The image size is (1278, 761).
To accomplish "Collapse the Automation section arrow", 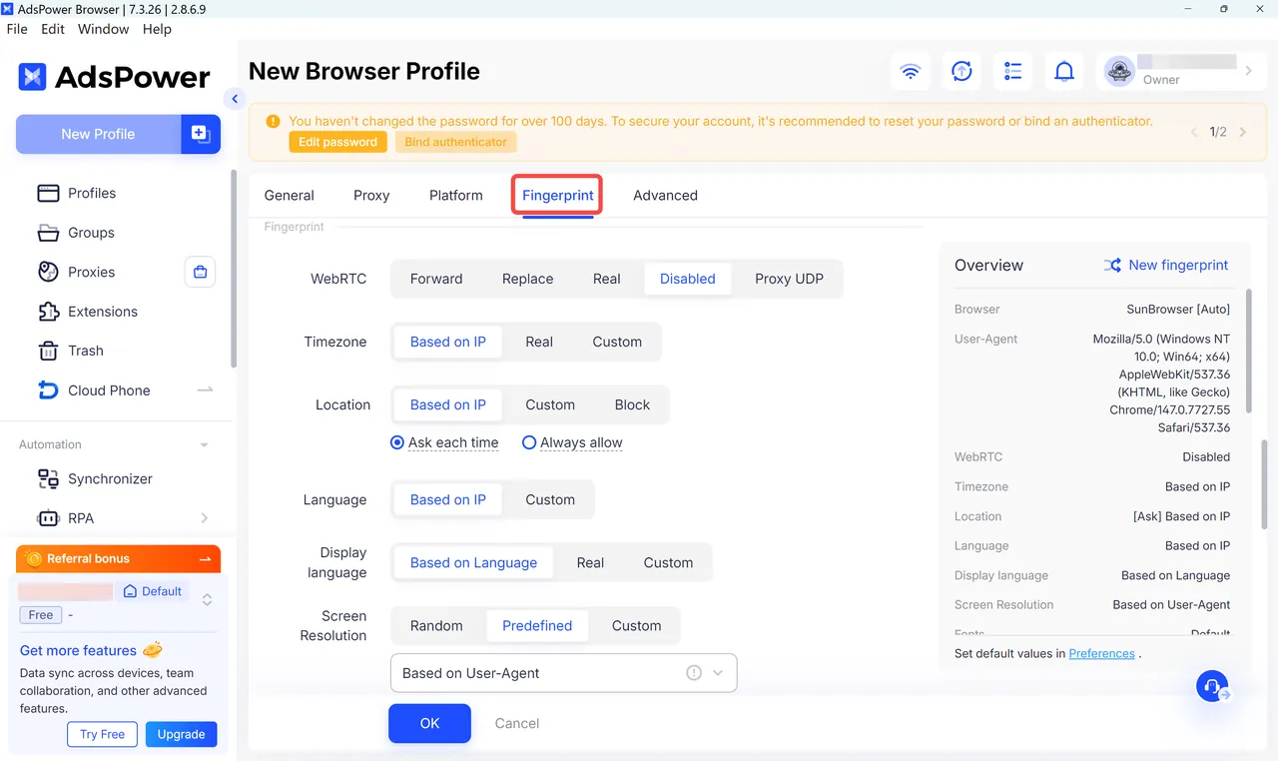I will 205,444.
